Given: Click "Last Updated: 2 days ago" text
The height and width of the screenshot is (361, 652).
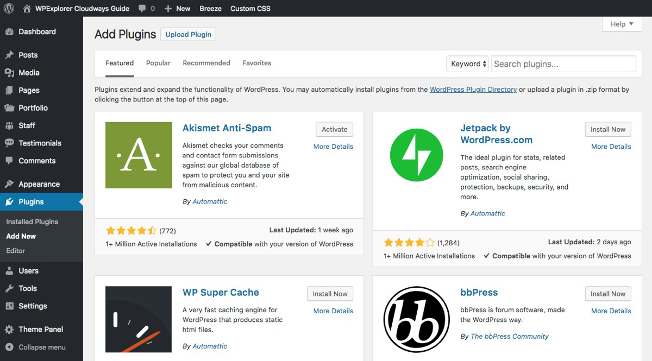Looking at the screenshot, I should click(590, 242).
